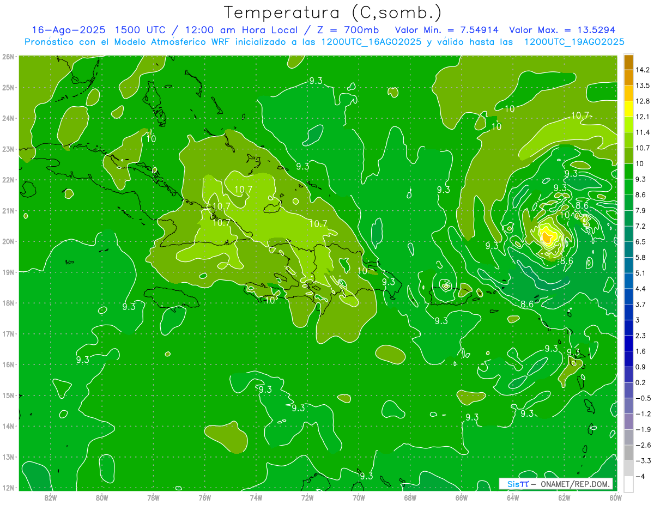Screen dimensions: 654x505
Task: Click the '6.5' colorbar label
Action: click(640, 241)
